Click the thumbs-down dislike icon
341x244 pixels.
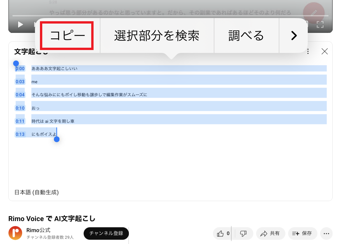[244, 233]
